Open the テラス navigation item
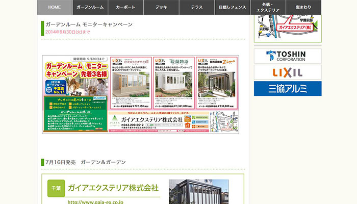This screenshot has width=357, height=204. tap(197, 7)
